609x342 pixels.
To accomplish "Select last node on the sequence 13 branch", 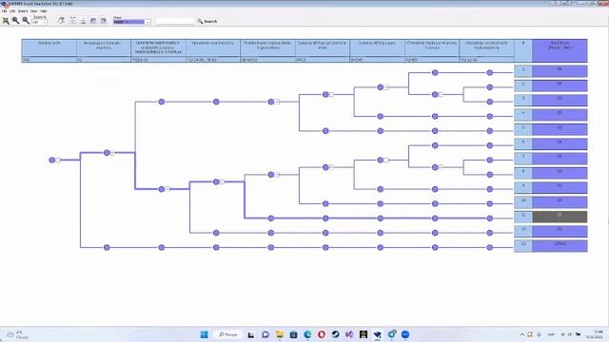I will point(490,247).
